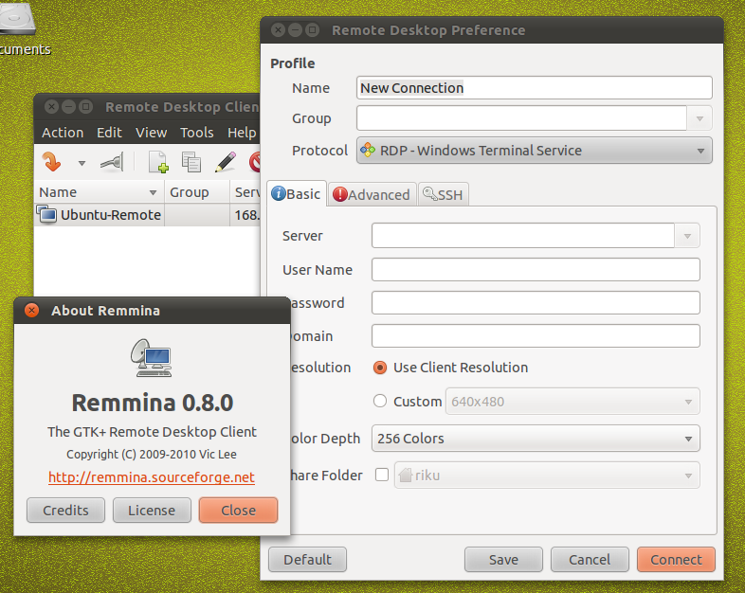This screenshot has height=593, width=745.
Task: Open the Protocol RDP dropdown
Action: (x=535, y=151)
